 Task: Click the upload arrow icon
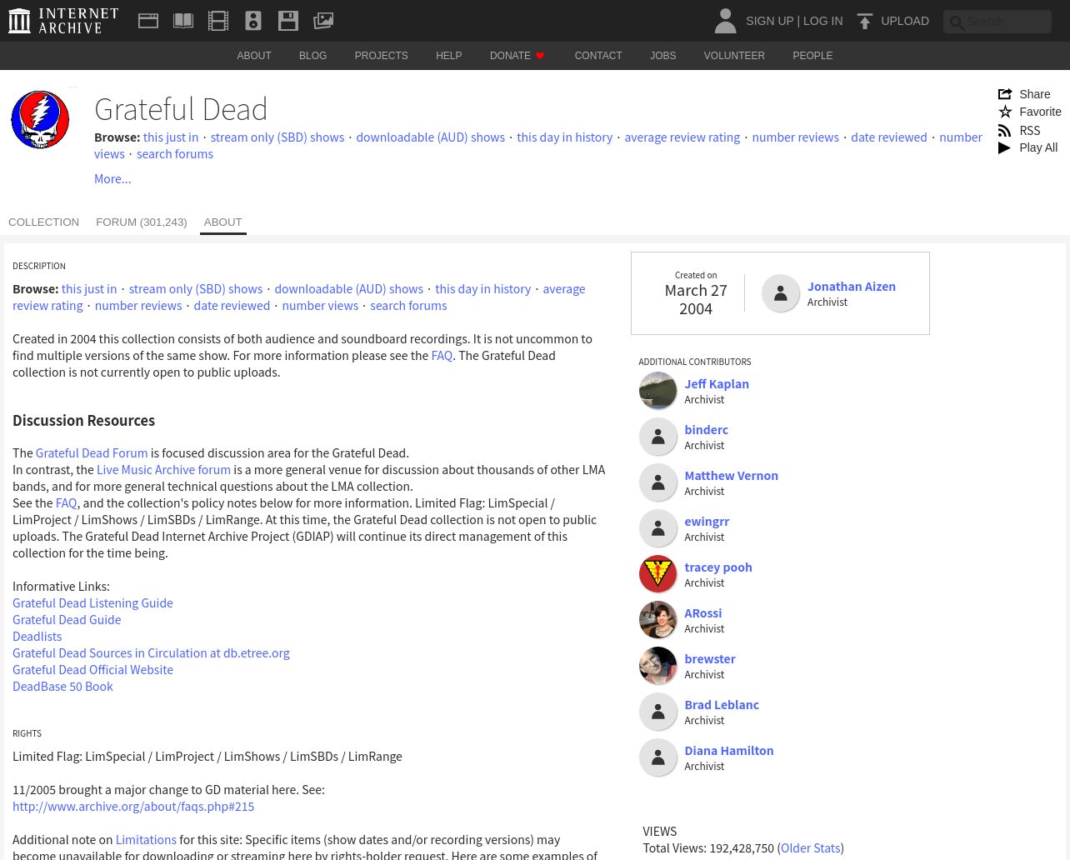click(865, 21)
